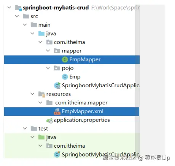Select the com.itheima.mapper label
Screen dimensions: 175x166
tap(81, 103)
